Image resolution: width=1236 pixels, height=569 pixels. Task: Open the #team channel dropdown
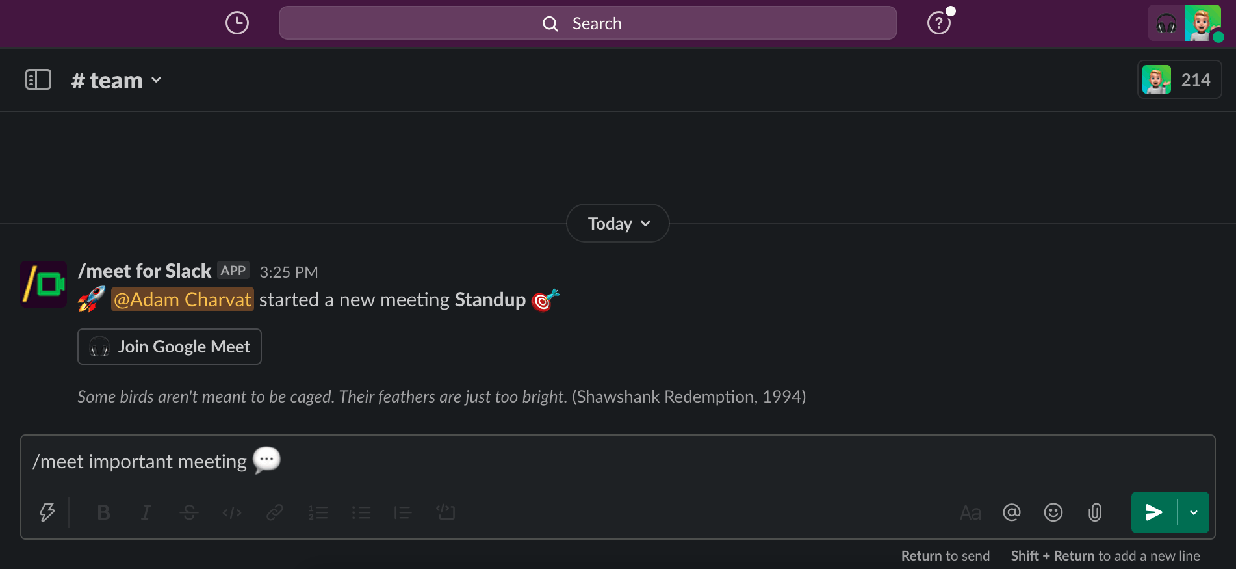tap(116, 81)
